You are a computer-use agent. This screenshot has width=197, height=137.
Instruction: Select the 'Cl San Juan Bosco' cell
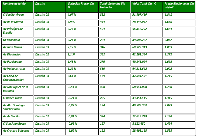(14, 124)
